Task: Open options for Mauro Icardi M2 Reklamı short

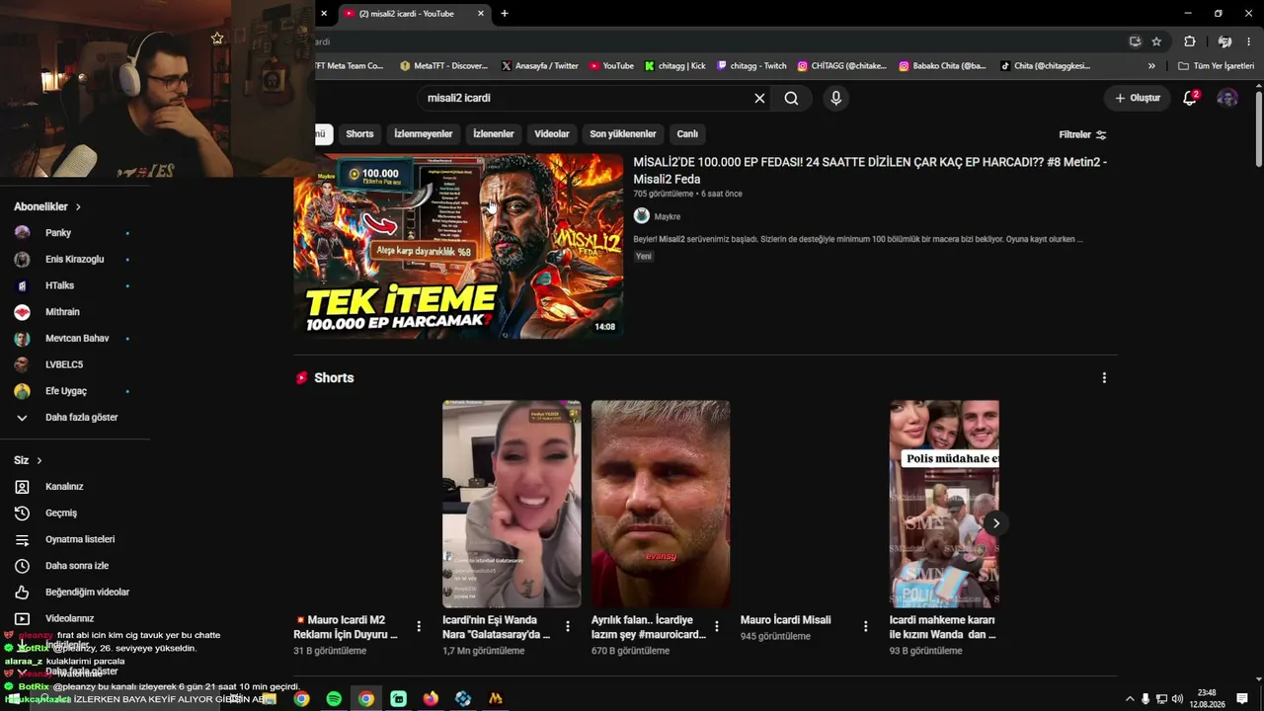Action: click(419, 626)
